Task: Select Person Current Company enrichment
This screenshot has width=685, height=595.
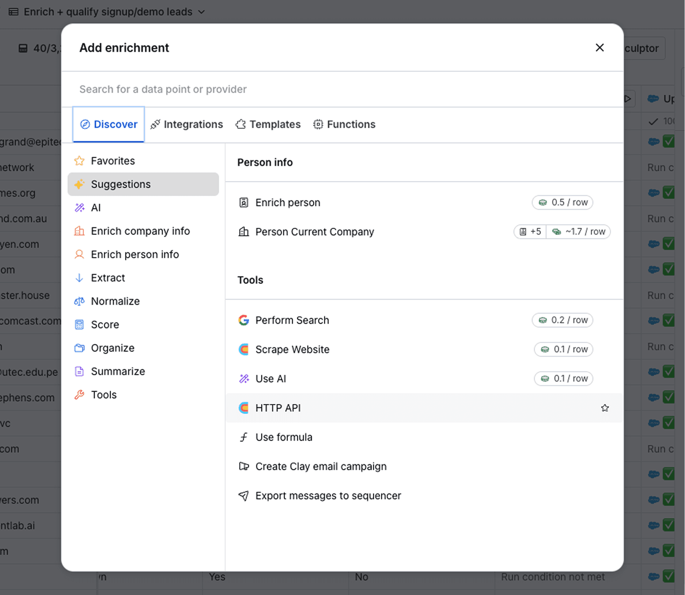Action: pyautogui.click(x=424, y=232)
